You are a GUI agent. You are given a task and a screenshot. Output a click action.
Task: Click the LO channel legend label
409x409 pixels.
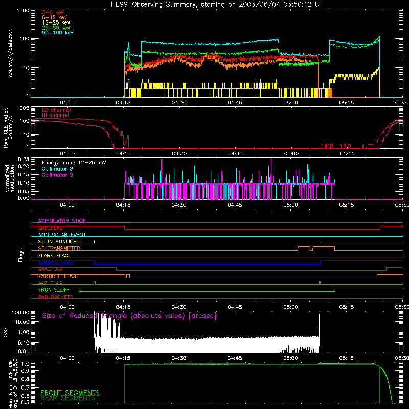click(56, 110)
